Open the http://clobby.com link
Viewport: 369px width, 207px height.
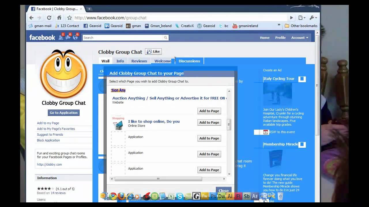[x=49, y=164]
